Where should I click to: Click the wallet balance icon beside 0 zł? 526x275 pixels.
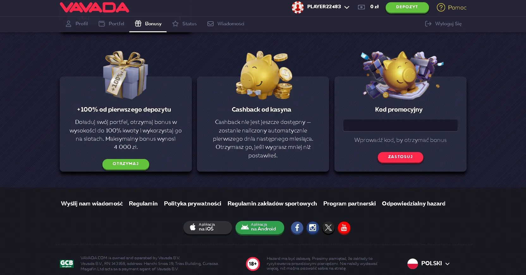tap(361, 7)
